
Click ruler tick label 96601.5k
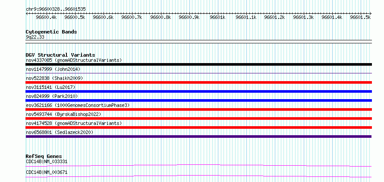361,17
